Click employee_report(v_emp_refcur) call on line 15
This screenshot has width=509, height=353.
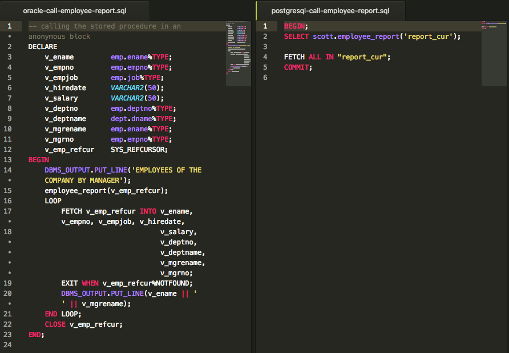click(x=106, y=191)
